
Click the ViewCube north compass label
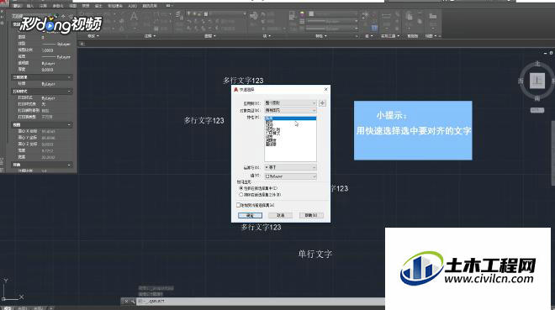click(x=537, y=64)
